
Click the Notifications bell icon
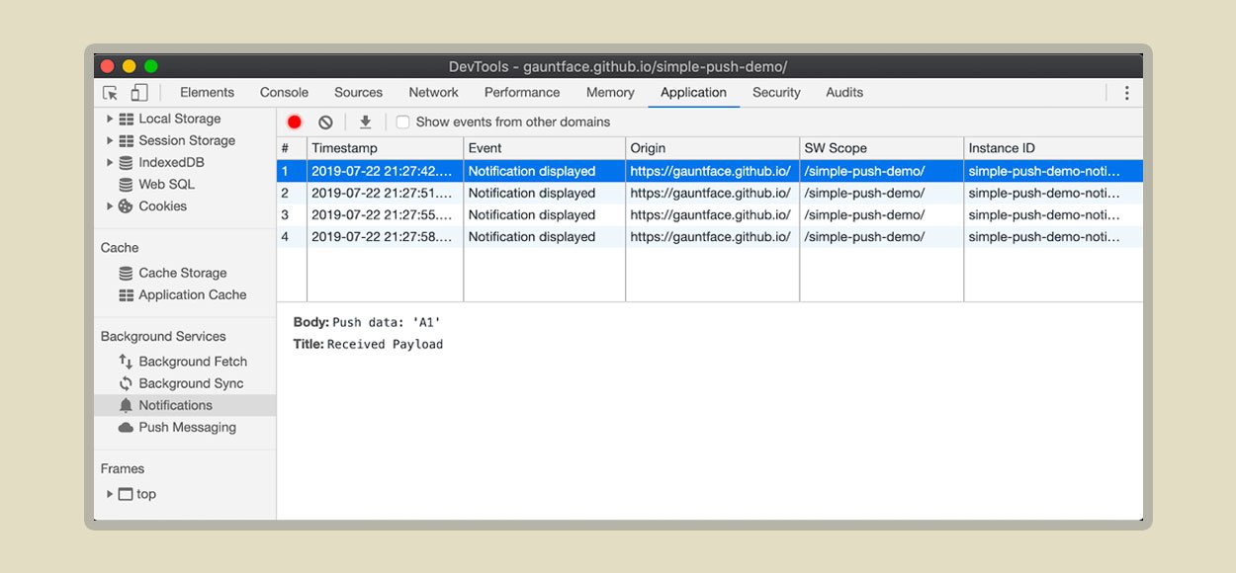pos(127,405)
